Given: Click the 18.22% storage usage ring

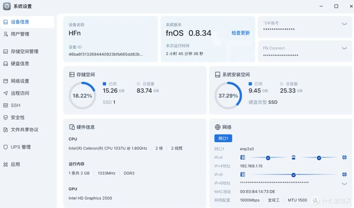Looking at the screenshot, I should point(82,96).
